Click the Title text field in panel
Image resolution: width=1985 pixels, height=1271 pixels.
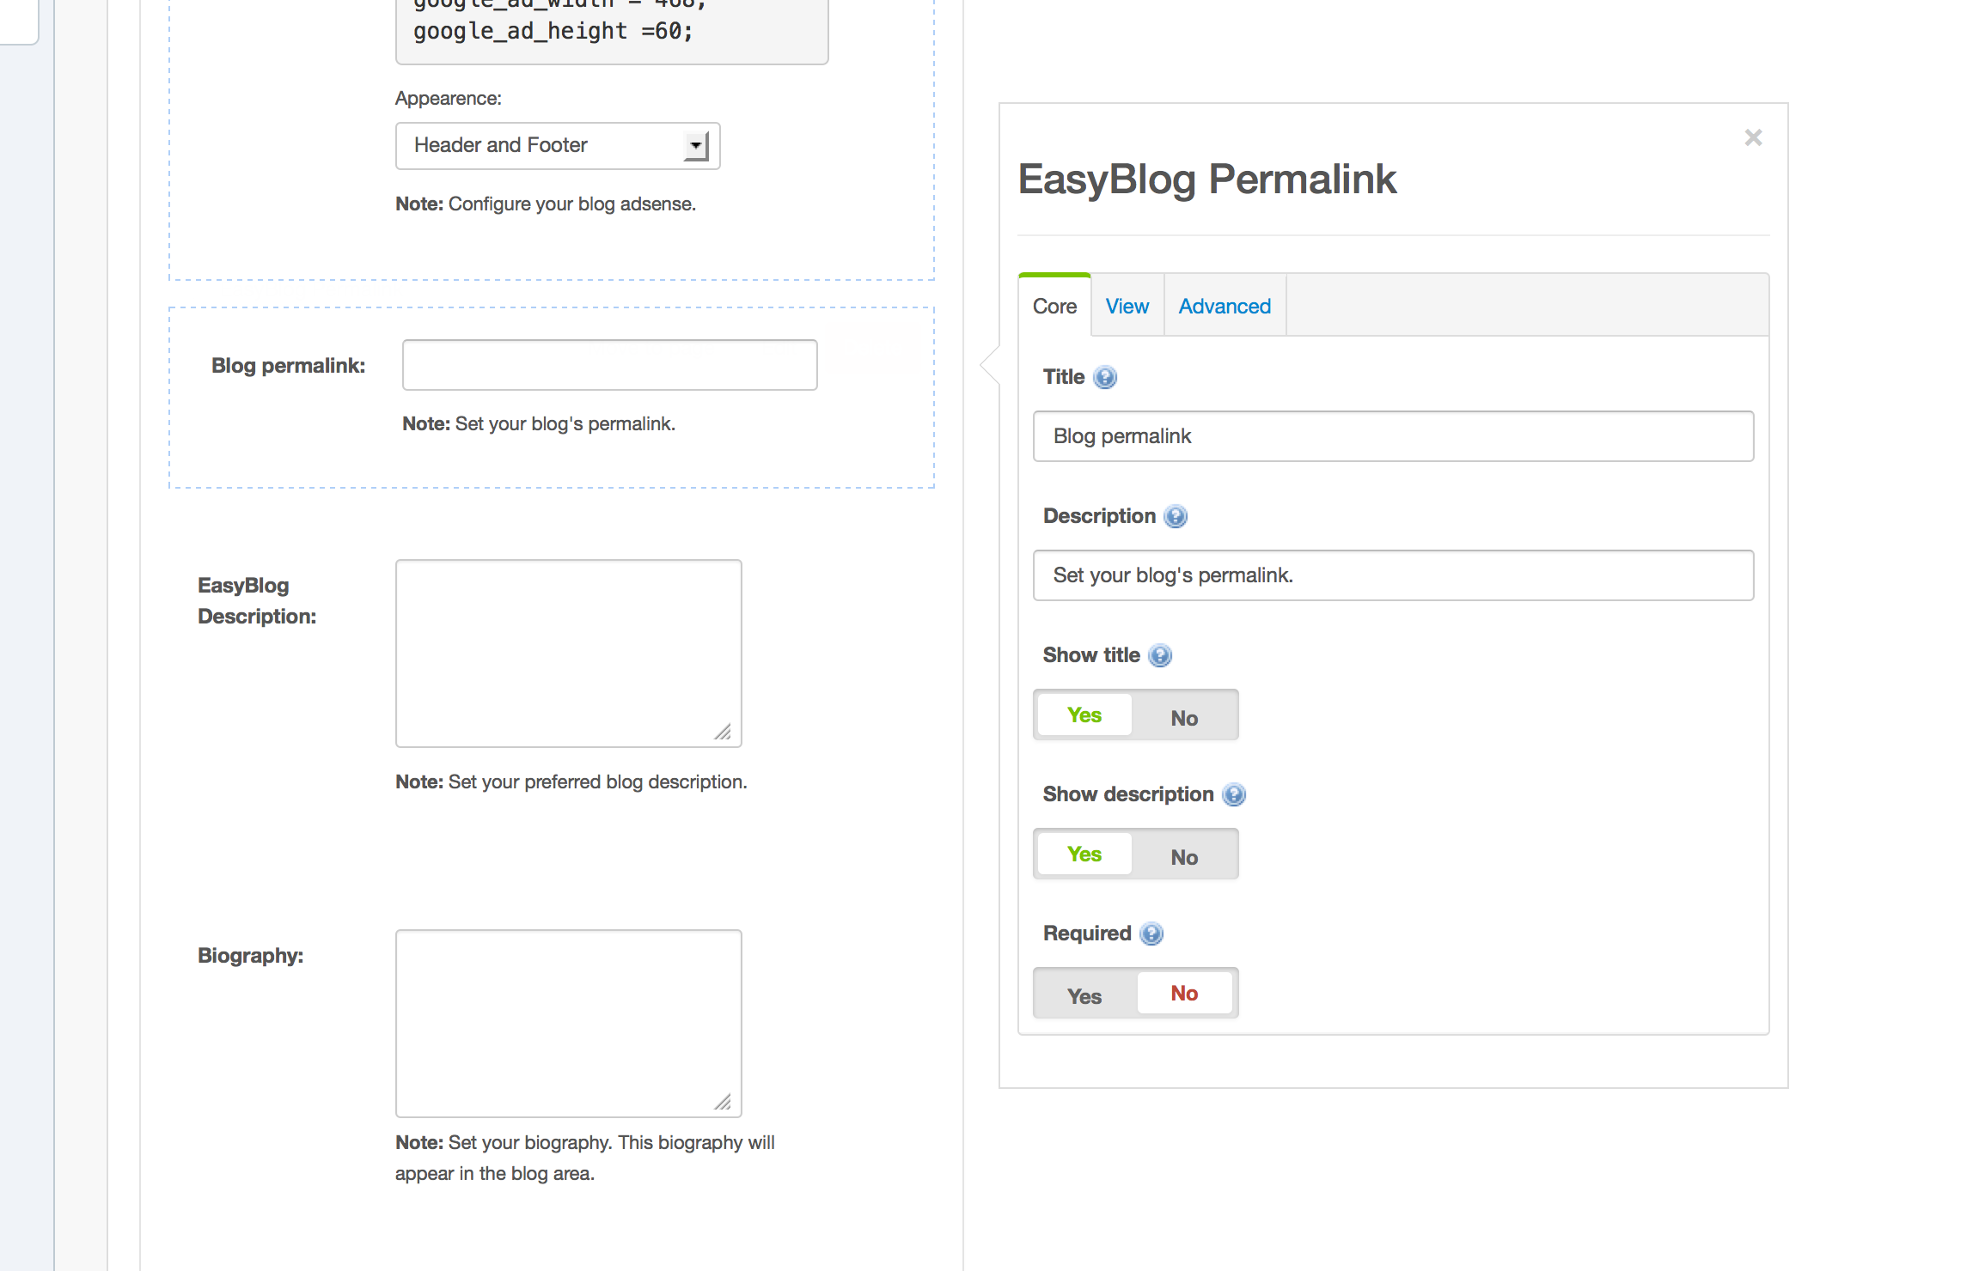pos(1392,436)
